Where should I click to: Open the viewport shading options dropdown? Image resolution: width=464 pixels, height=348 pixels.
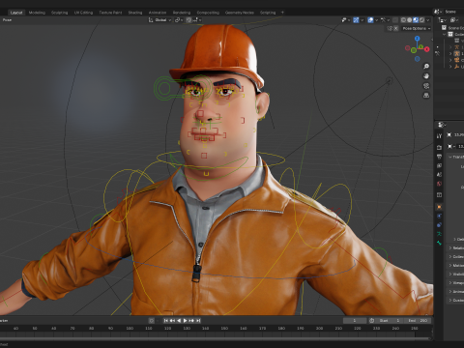(428, 20)
